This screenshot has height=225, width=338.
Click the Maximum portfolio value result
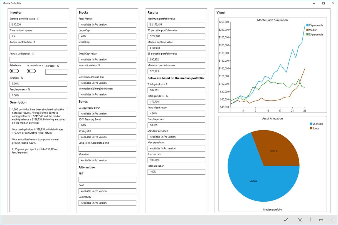pos(176,25)
